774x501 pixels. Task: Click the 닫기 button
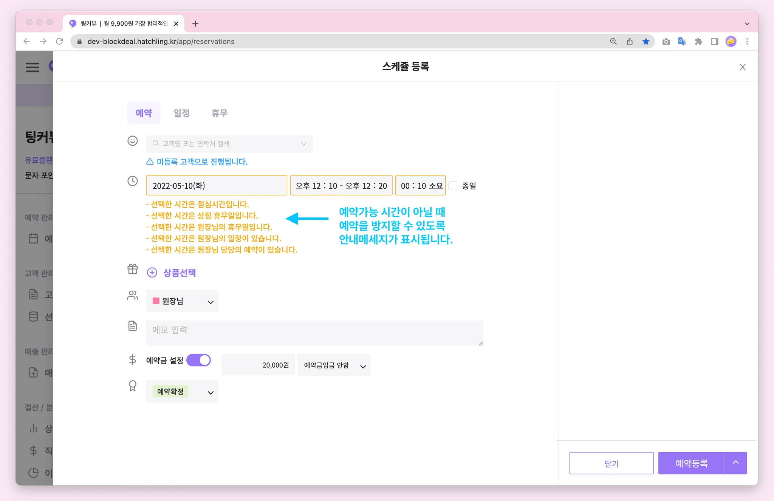(x=611, y=463)
